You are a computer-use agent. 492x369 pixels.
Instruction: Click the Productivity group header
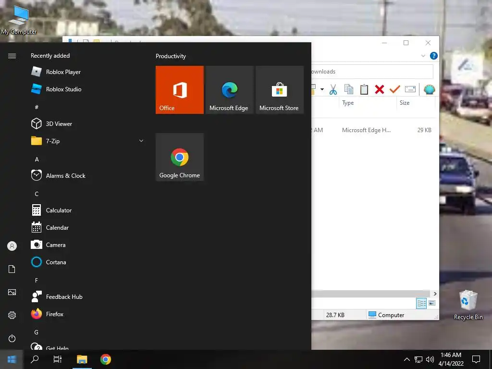tap(171, 56)
